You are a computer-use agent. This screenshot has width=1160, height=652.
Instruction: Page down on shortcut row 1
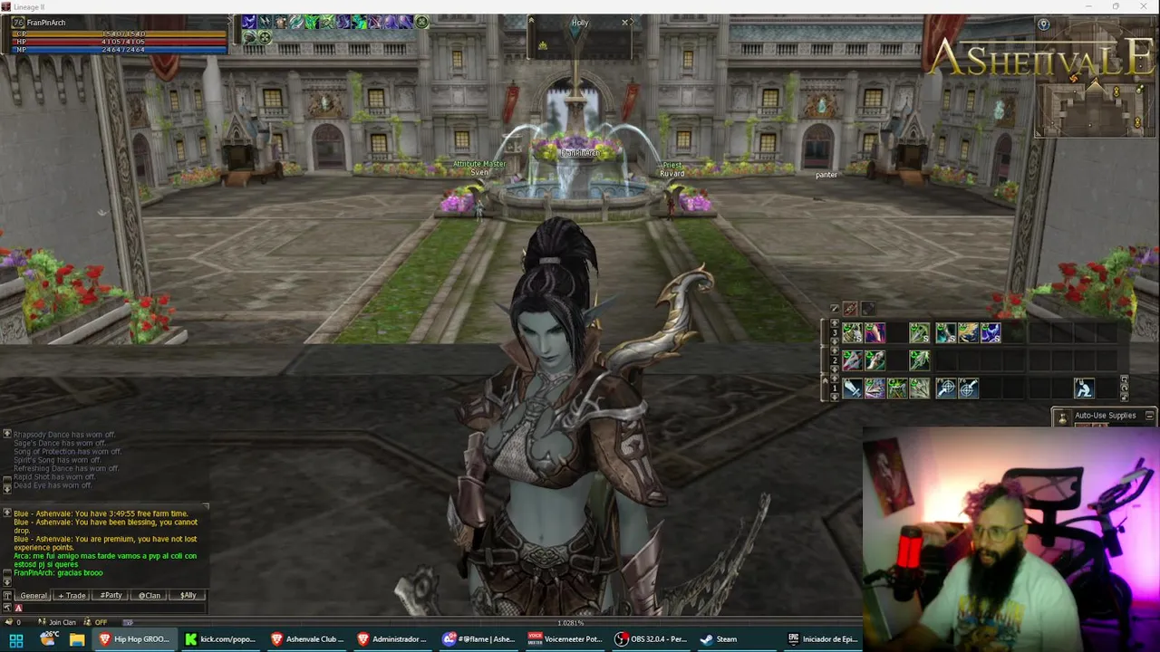click(835, 398)
